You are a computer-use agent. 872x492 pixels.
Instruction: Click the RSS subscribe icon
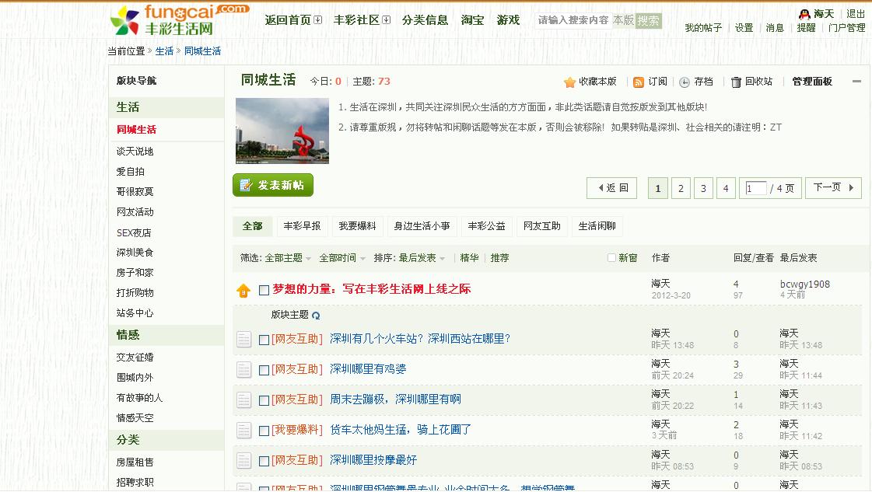coord(639,82)
